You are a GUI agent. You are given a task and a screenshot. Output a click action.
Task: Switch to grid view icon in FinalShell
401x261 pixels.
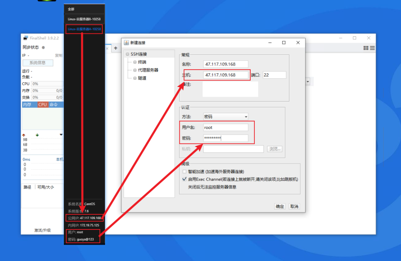click(366, 48)
